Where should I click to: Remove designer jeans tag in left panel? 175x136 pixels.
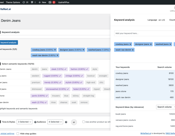click(x=83, y=50)
